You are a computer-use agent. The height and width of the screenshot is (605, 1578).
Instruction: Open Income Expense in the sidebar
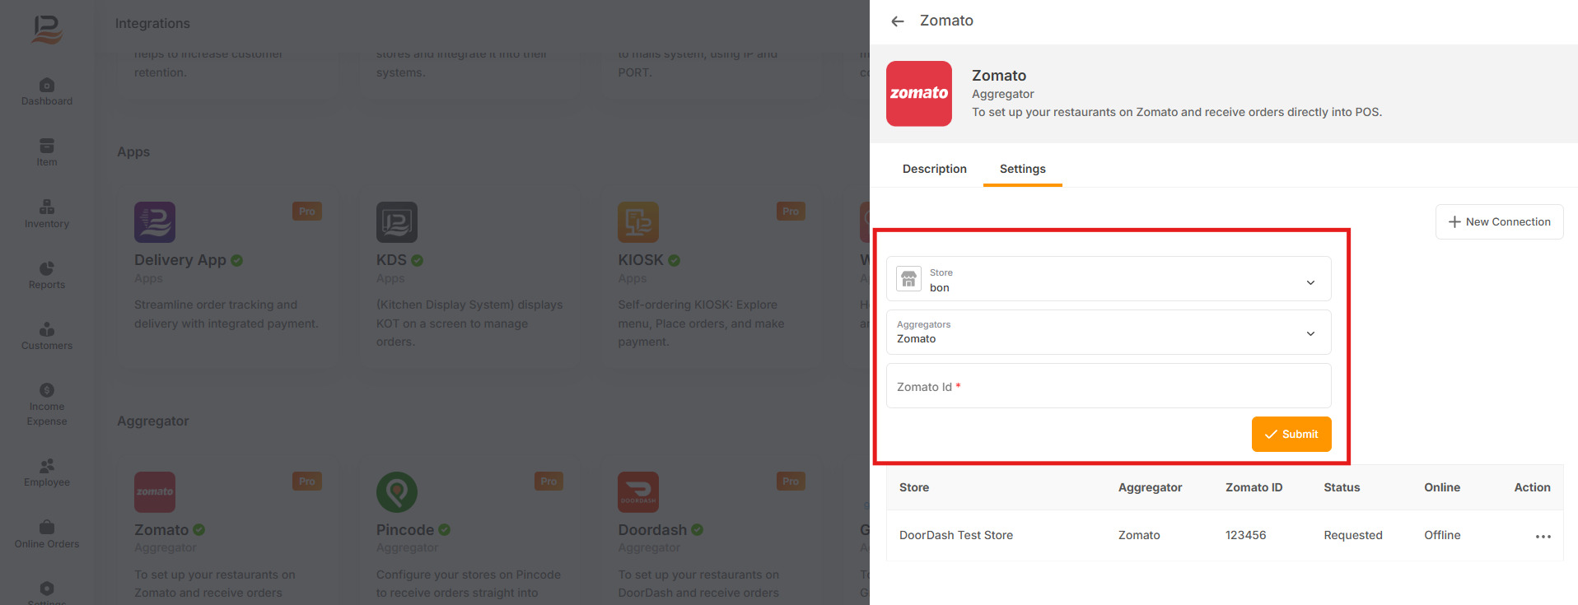click(x=47, y=404)
